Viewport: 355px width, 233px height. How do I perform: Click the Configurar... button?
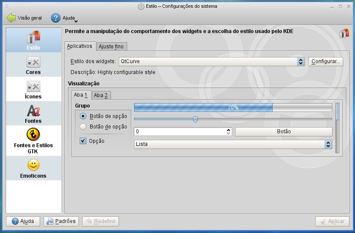[325, 61]
